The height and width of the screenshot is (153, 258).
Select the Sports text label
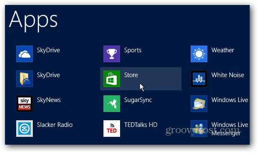point(133,50)
